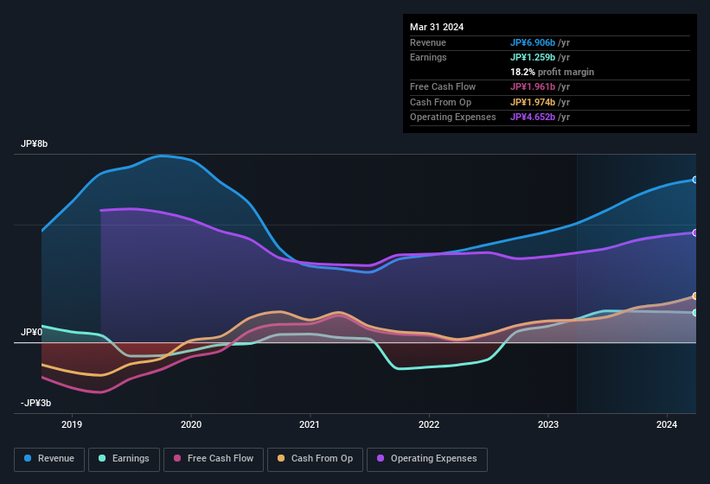The image size is (710, 484).
Task: Toggle the Operating Expenses legend button
Action: click(x=427, y=459)
